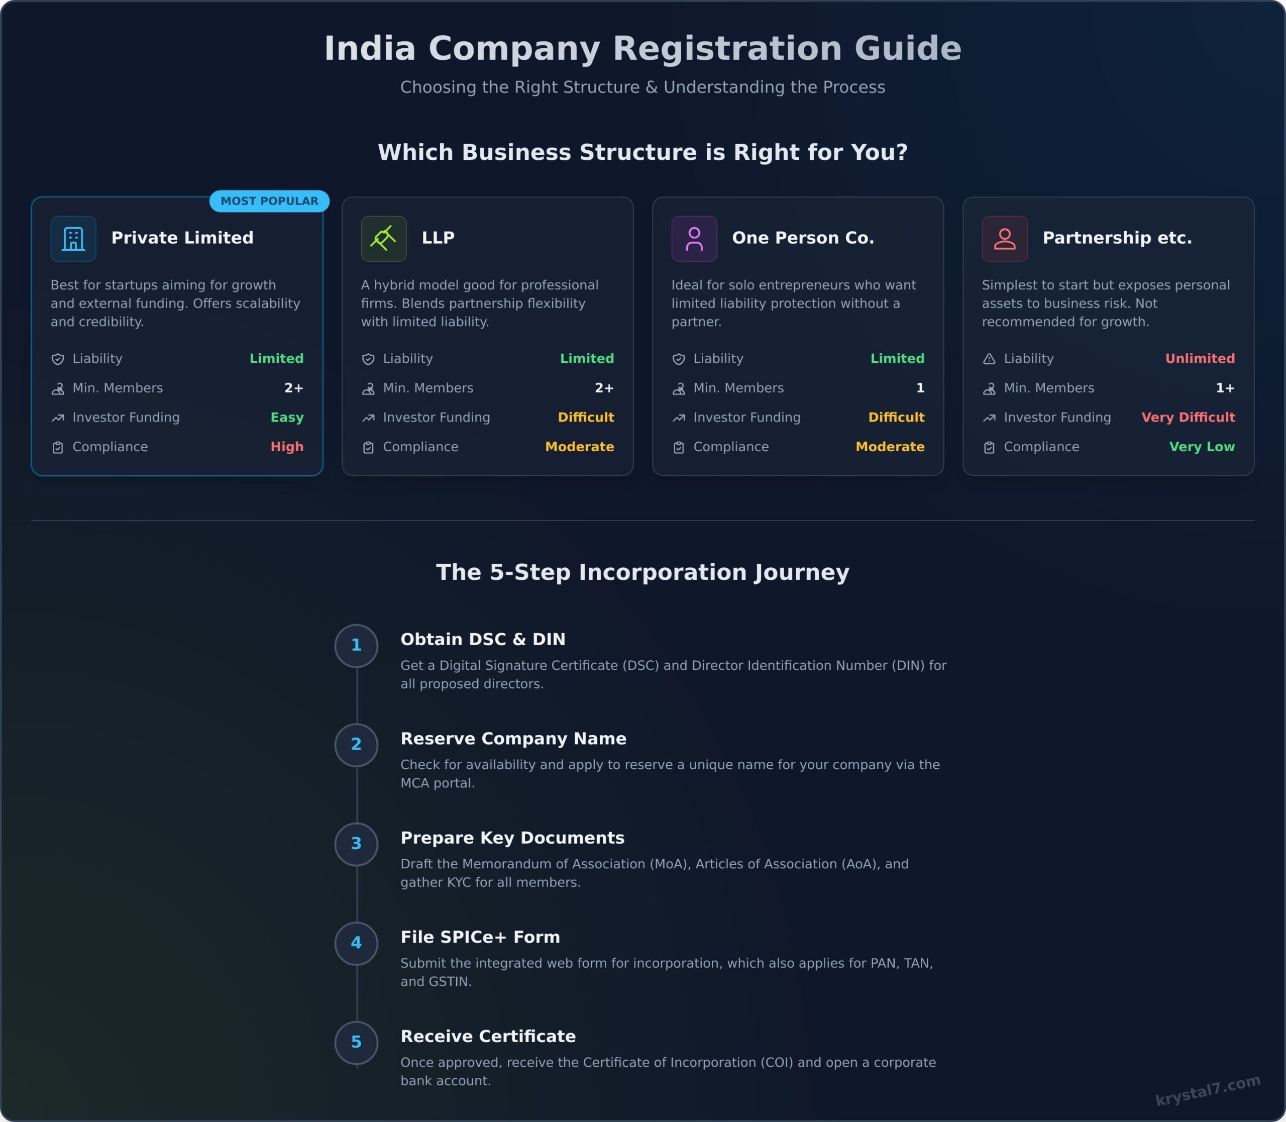Viewport: 1286px width, 1122px height.
Task: Expand step 1 Obtain DSC & DIN
Action: click(x=482, y=639)
